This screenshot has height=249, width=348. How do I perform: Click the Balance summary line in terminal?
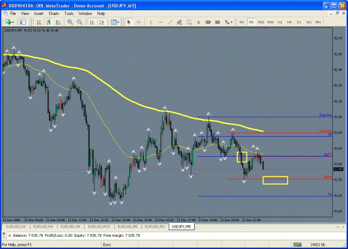tap(76, 235)
